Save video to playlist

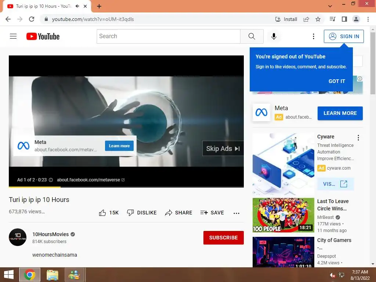212,213
